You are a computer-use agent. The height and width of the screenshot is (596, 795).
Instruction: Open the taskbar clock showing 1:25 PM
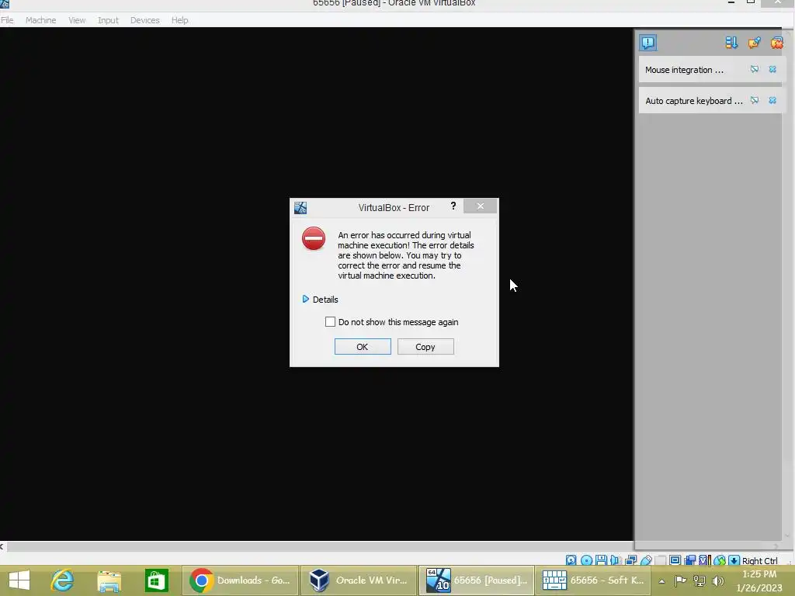pyautogui.click(x=759, y=580)
